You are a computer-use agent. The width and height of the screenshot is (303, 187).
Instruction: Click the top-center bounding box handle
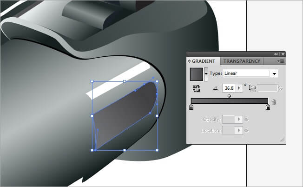[125, 81]
